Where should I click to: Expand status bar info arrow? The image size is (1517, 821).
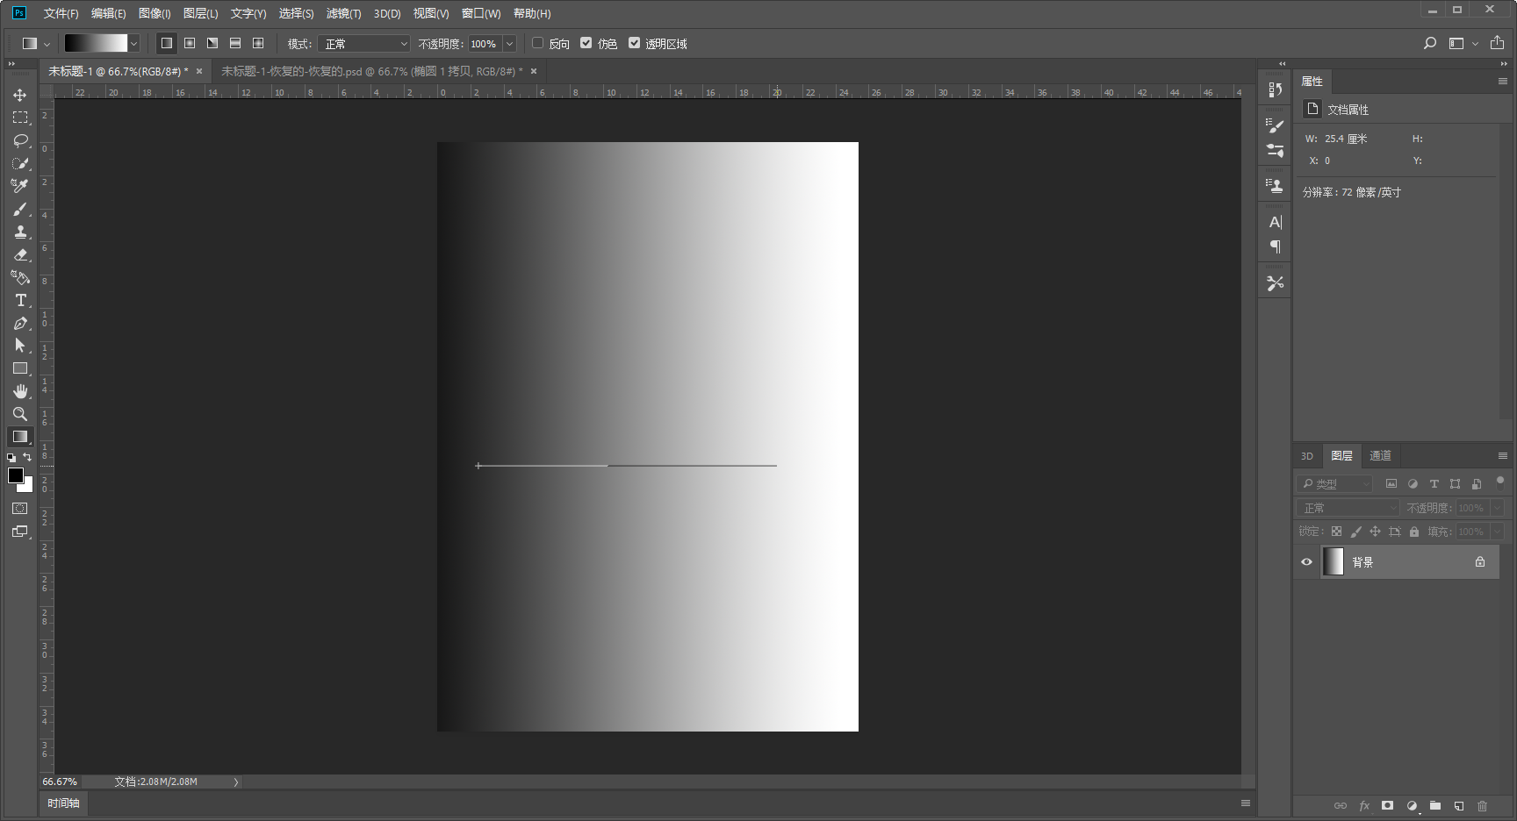236,782
